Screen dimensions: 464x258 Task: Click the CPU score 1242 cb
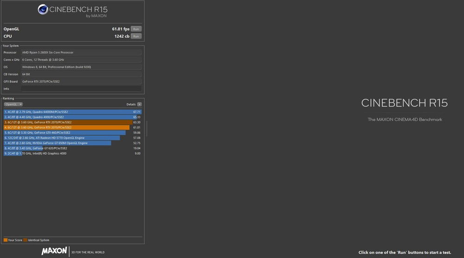point(122,36)
